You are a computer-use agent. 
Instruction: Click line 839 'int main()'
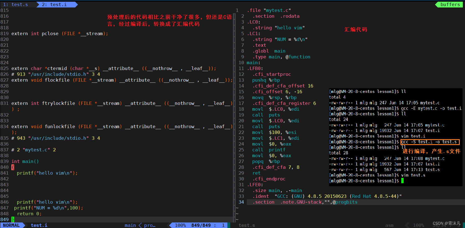25,161
